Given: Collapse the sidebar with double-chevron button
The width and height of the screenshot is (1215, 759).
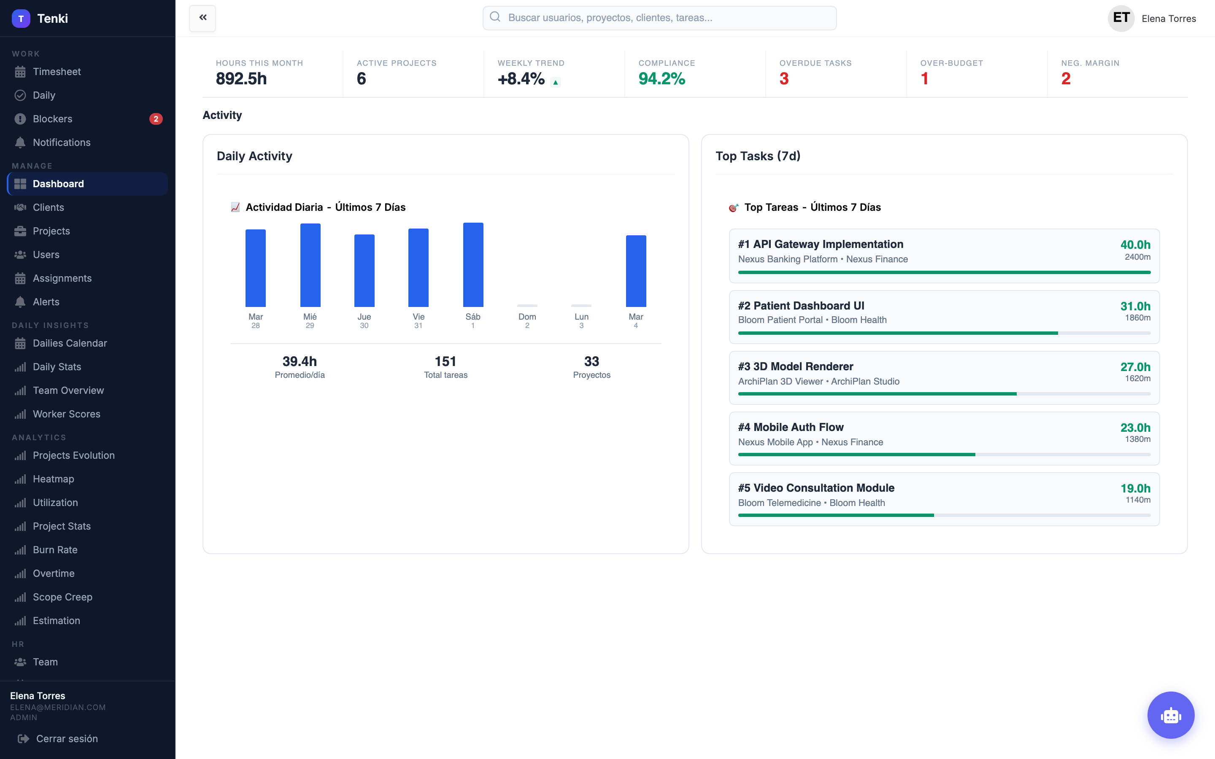Looking at the screenshot, I should click(x=202, y=18).
